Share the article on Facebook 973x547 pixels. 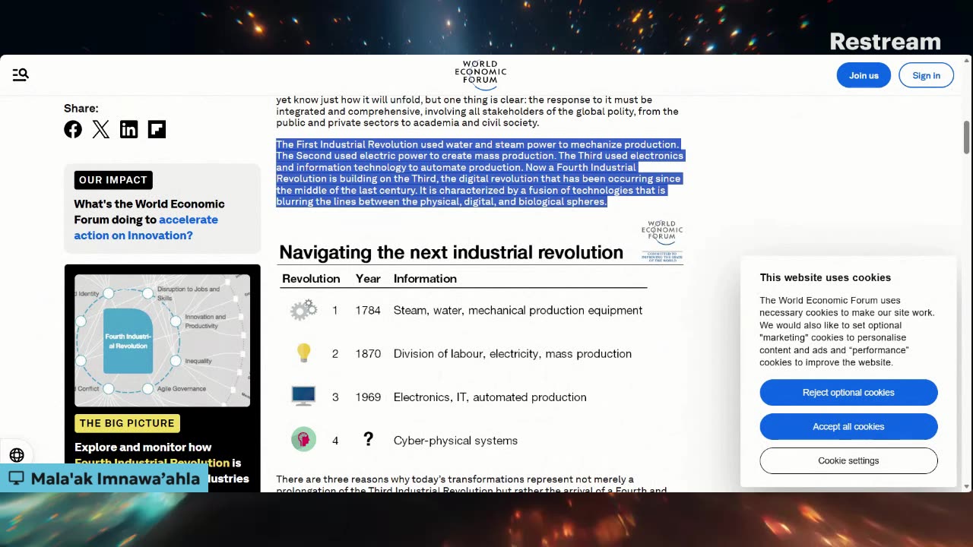pyautogui.click(x=73, y=129)
